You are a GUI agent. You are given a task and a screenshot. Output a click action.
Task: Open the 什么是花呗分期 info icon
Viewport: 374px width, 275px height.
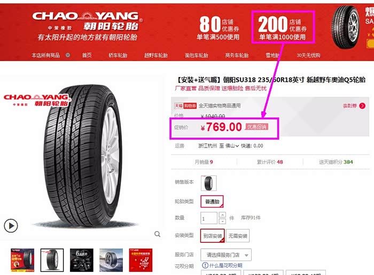click(x=205, y=265)
